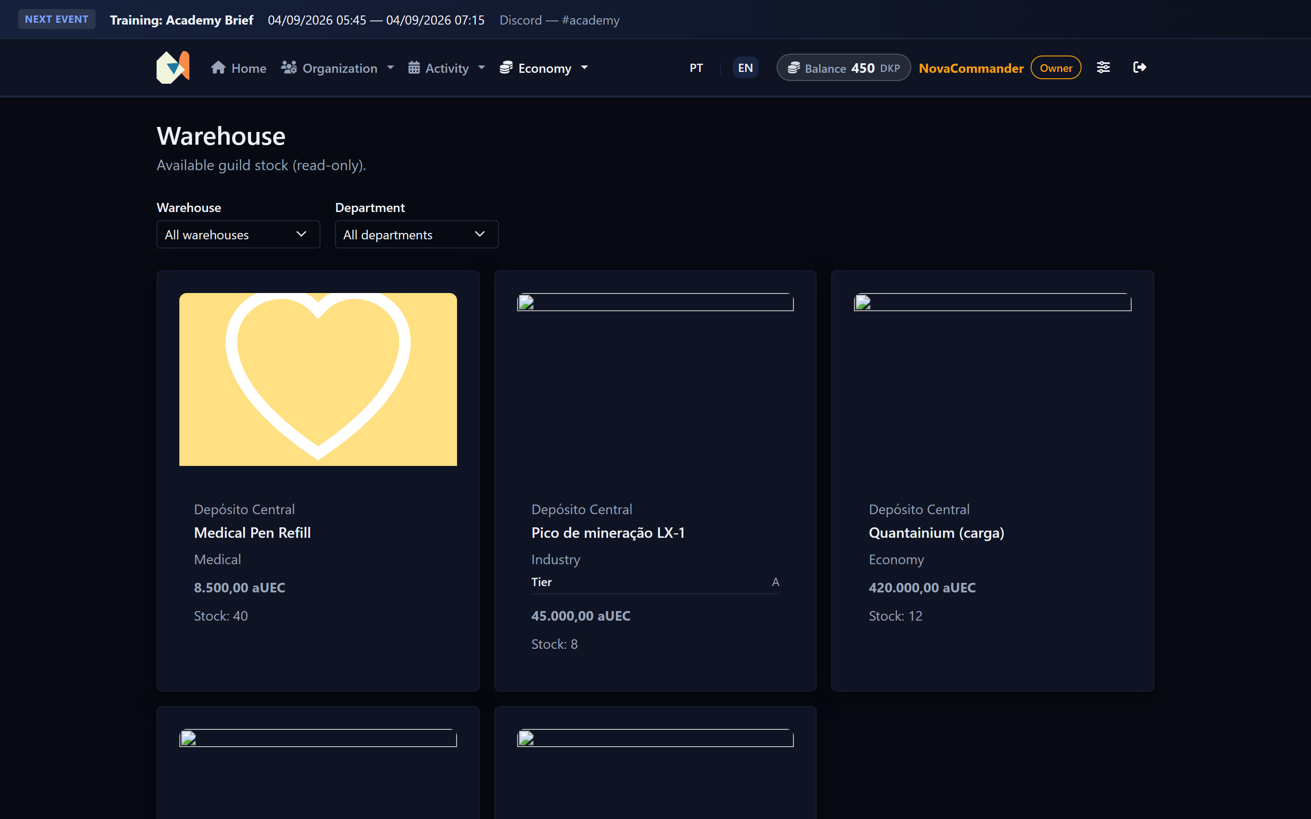Click the 420.000,00 aUEC price
1311x819 pixels.
click(922, 588)
